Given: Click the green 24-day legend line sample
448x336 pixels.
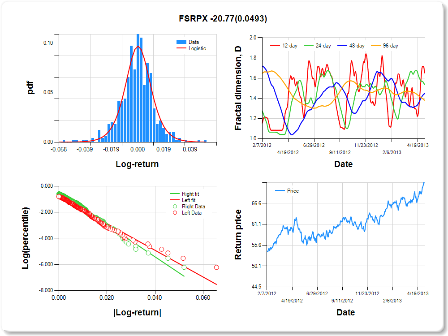Looking at the screenshot, I should coord(309,46).
